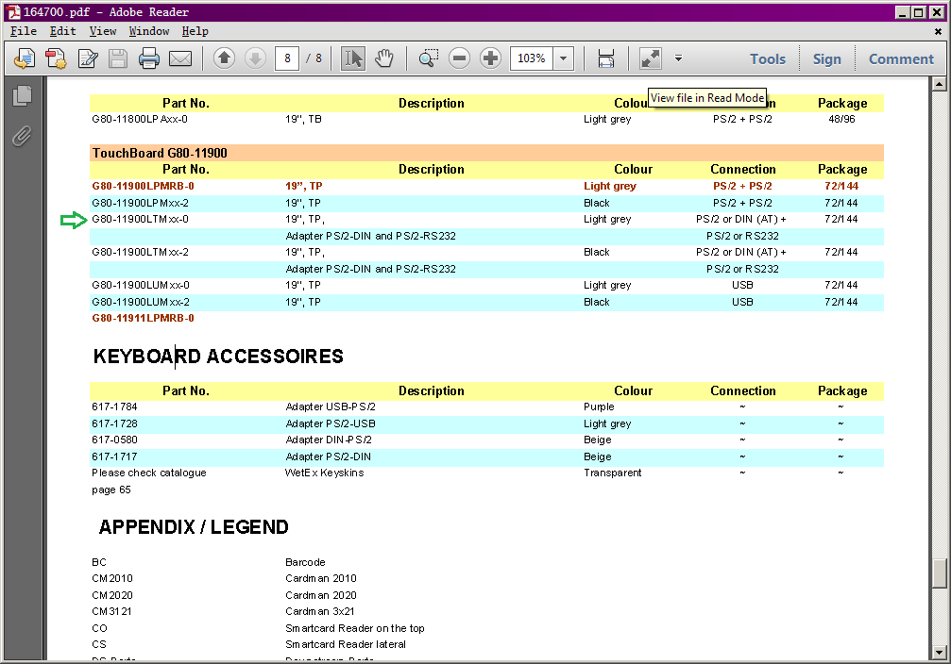This screenshot has height=664, width=951.
Task: Edit the page number field showing 8
Action: tap(286, 58)
